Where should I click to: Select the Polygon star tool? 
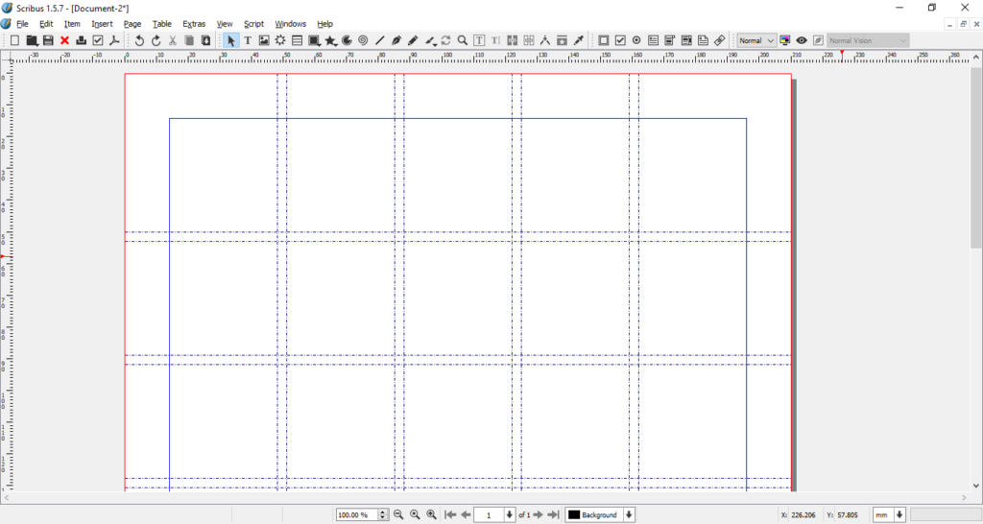pos(330,40)
